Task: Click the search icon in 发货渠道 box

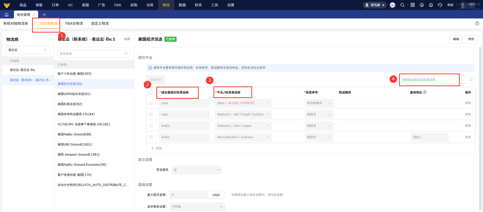Action: pos(126,54)
